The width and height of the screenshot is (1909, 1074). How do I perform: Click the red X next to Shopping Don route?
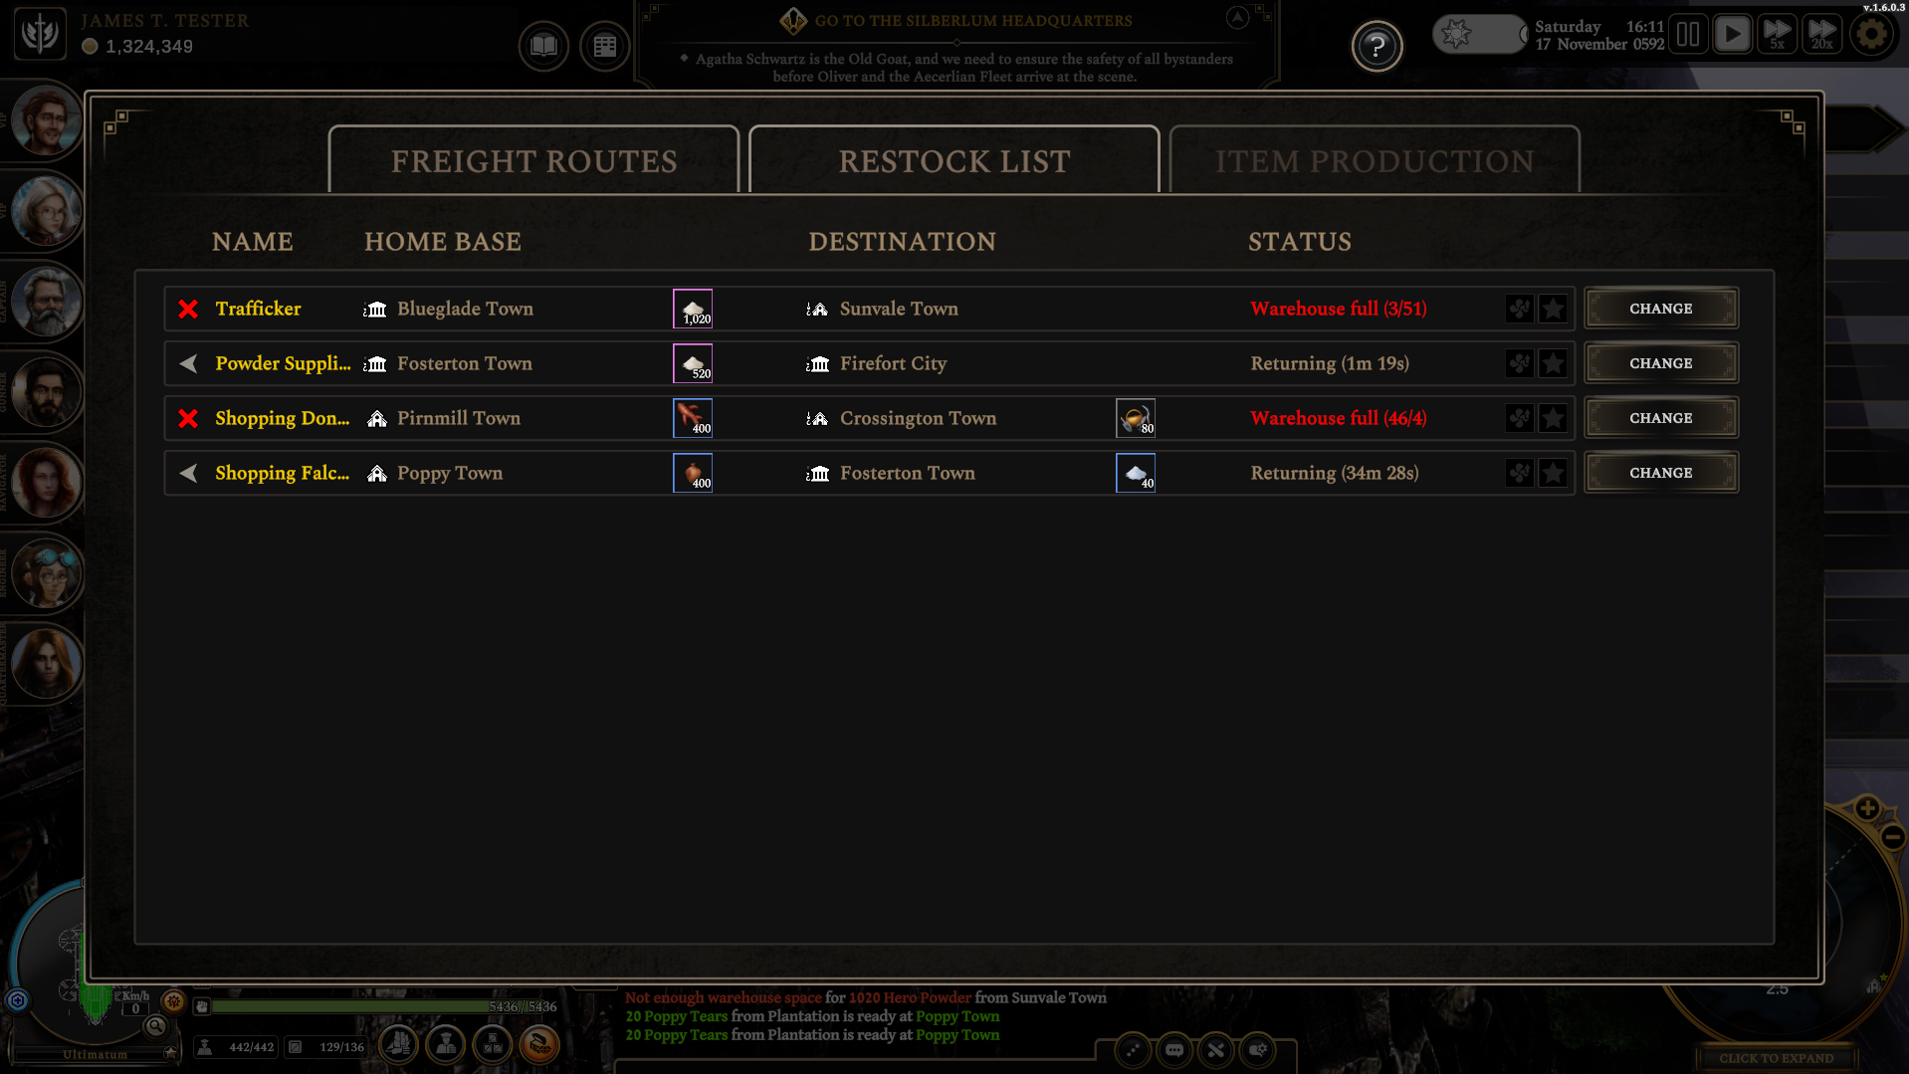(x=188, y=418)
